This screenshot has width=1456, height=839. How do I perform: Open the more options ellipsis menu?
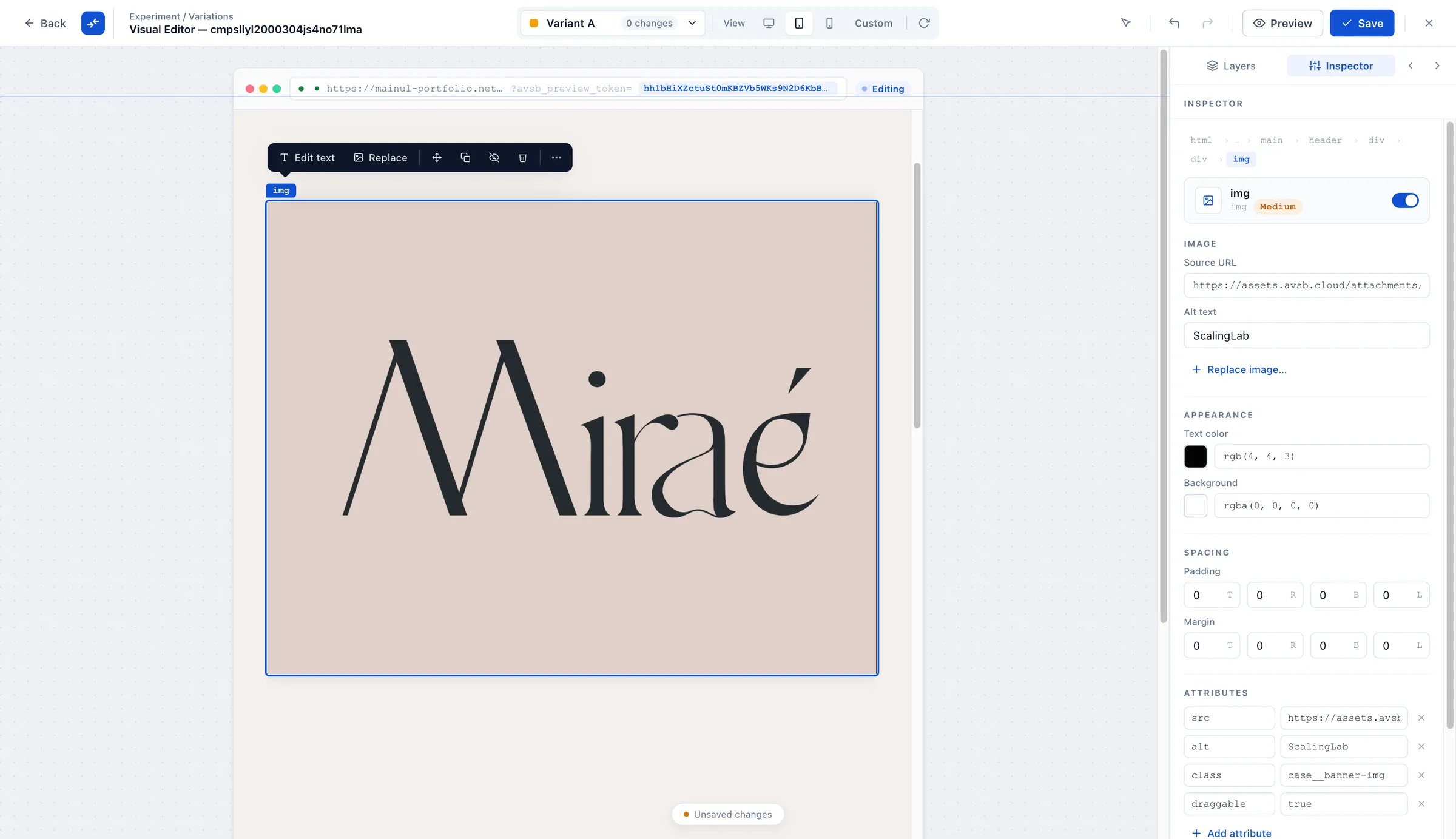pos(556,158)
